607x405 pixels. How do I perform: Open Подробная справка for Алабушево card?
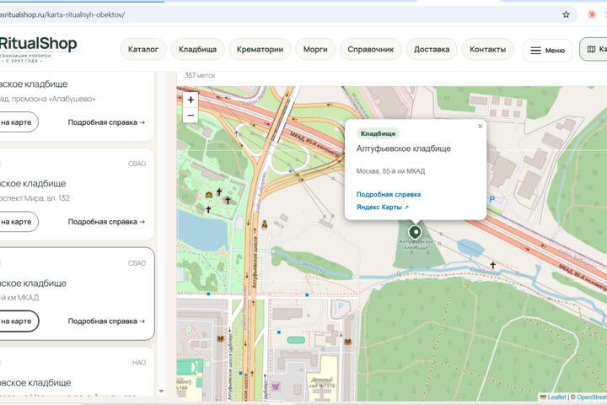click(106, 122)
